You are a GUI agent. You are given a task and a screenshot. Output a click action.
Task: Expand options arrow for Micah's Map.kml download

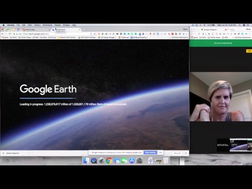(x=29, y=153)
